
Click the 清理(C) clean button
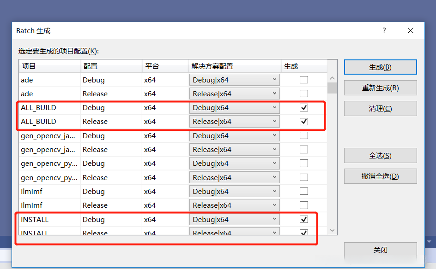coord(380,108)
